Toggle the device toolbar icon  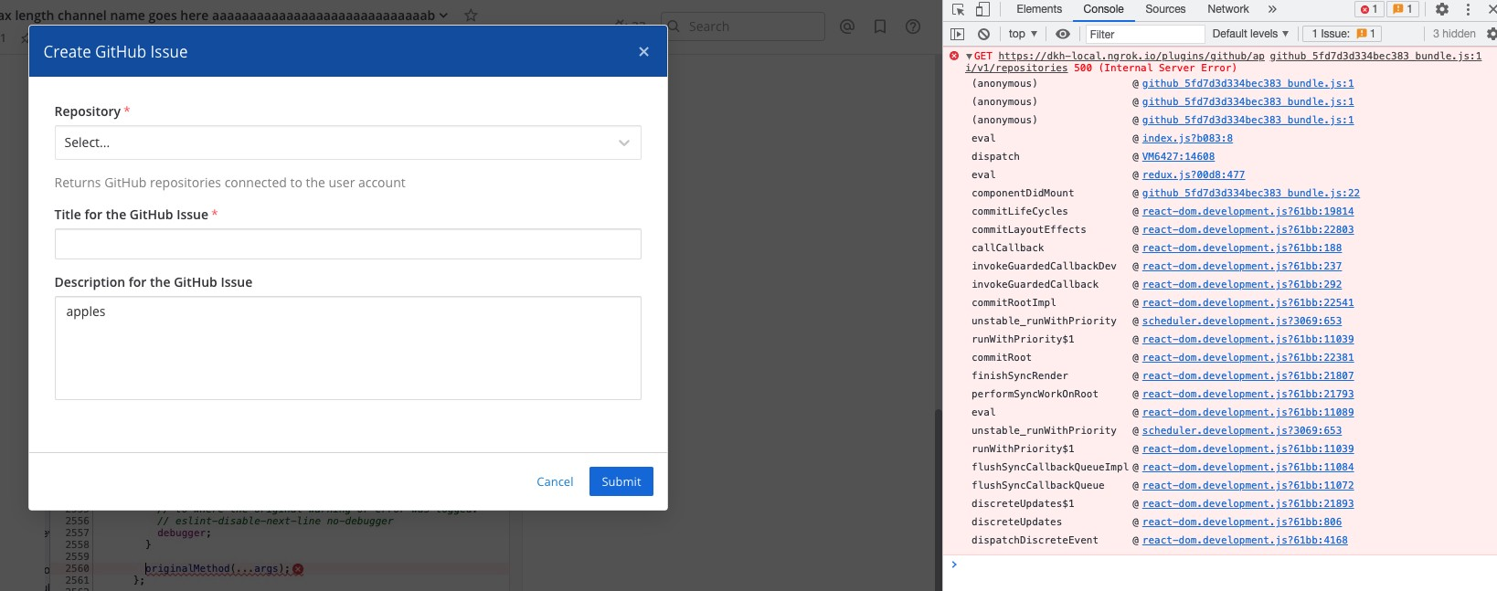click(982, 9)
